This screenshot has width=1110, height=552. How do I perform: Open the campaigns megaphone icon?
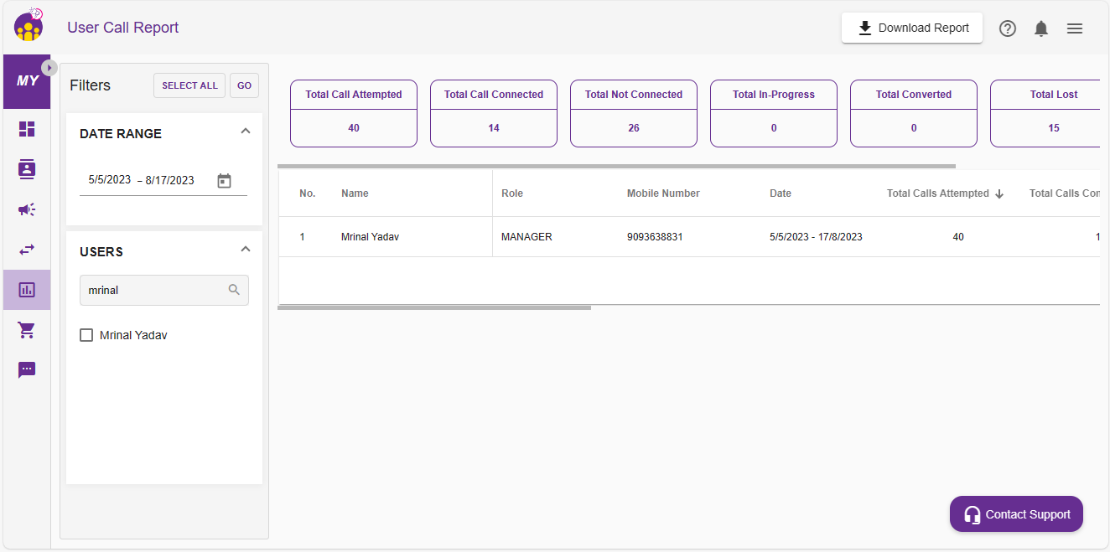27,209
